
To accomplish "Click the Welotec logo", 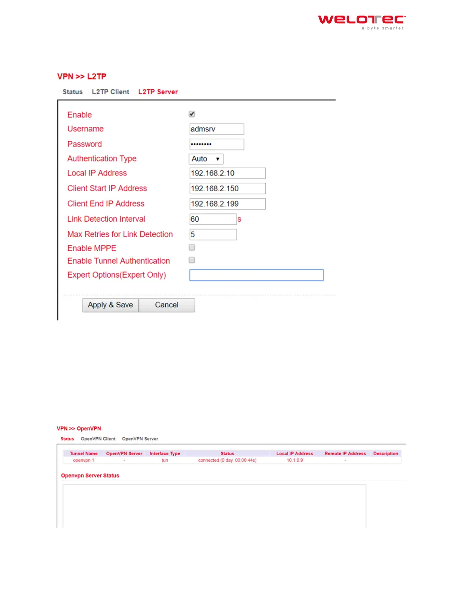I will click(362, 22).
